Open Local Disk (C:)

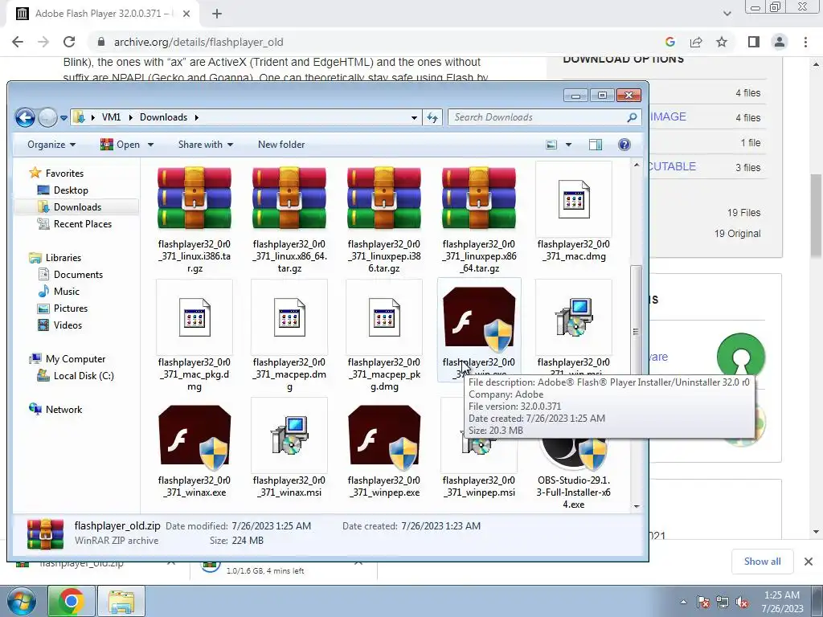(84, 376)
